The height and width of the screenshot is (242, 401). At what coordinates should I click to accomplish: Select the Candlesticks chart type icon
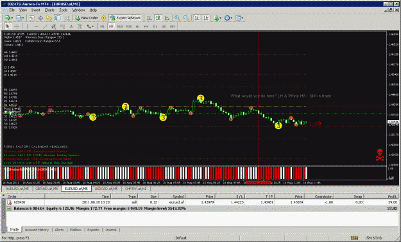(x=158, y=18)
